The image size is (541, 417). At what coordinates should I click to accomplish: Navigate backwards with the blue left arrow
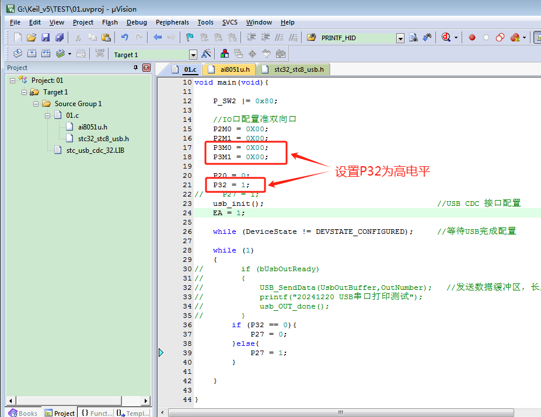pyautogui.click(x=158, y=37)
